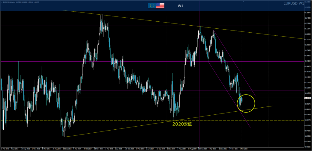Click the 14 Nov 2021 date label
Screen dimensions: 312x151
tap(233, 149)
